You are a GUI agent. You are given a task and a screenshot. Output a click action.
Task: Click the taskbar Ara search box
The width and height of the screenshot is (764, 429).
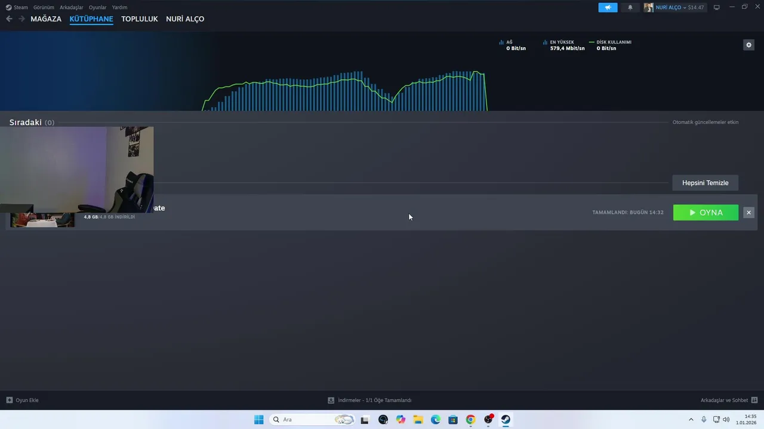pyautogui.click(x=313, y=419)
